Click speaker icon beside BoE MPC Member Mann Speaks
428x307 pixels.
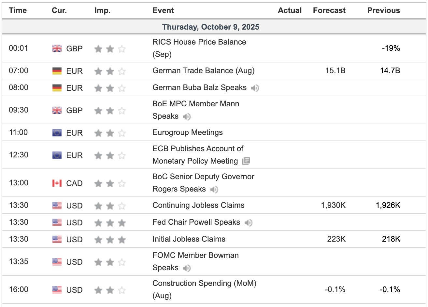pos(186,116)
